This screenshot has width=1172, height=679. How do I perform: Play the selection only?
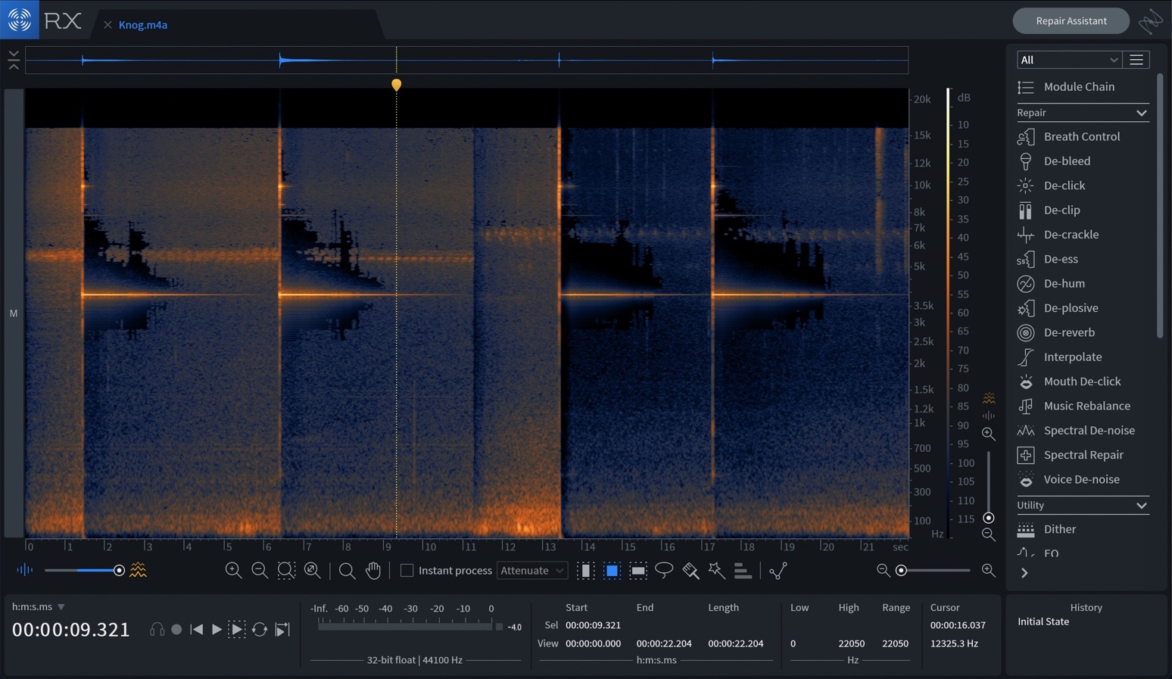237,629
